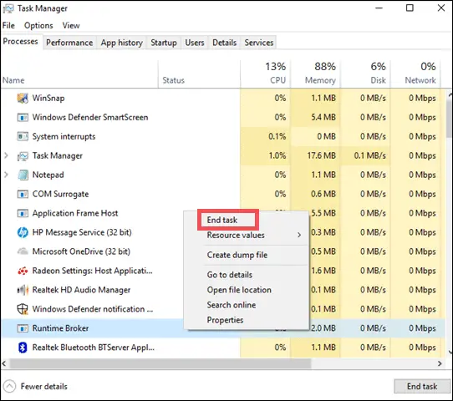Click the vertical scrollbar down arrow
This screenshot has height=401, width=453.
point(450,352)
